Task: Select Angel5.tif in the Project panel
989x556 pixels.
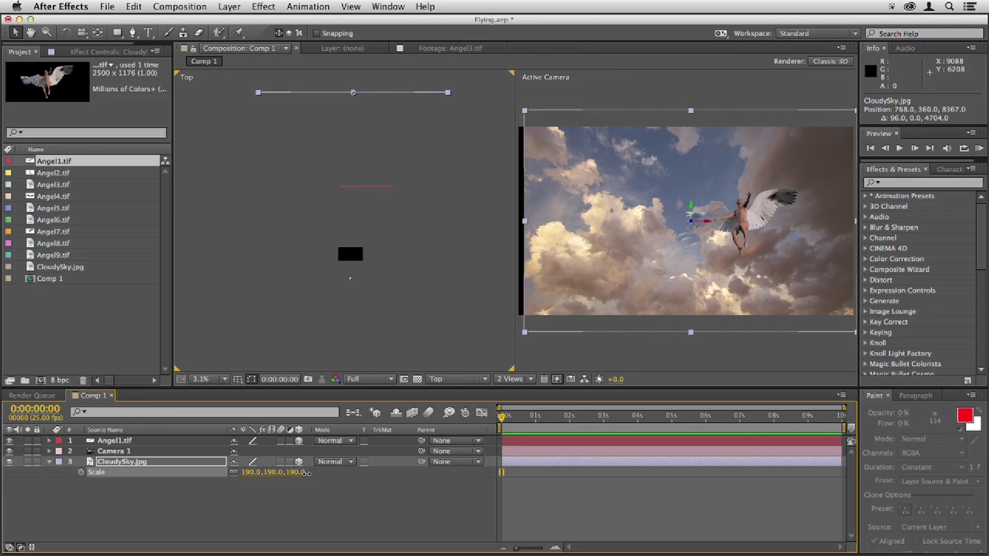Action: [53, 208]
